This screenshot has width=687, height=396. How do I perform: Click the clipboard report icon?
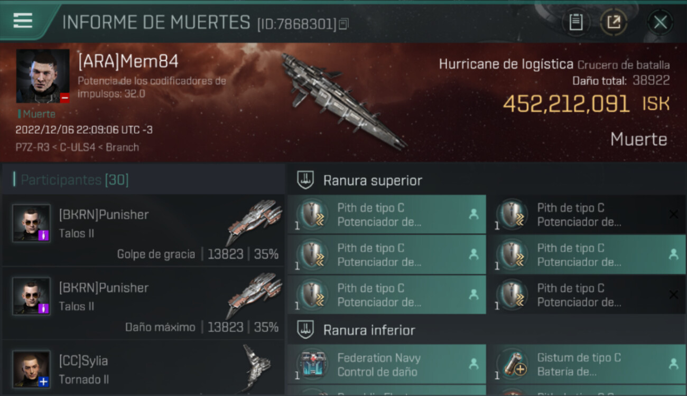(x=576, y=22)
